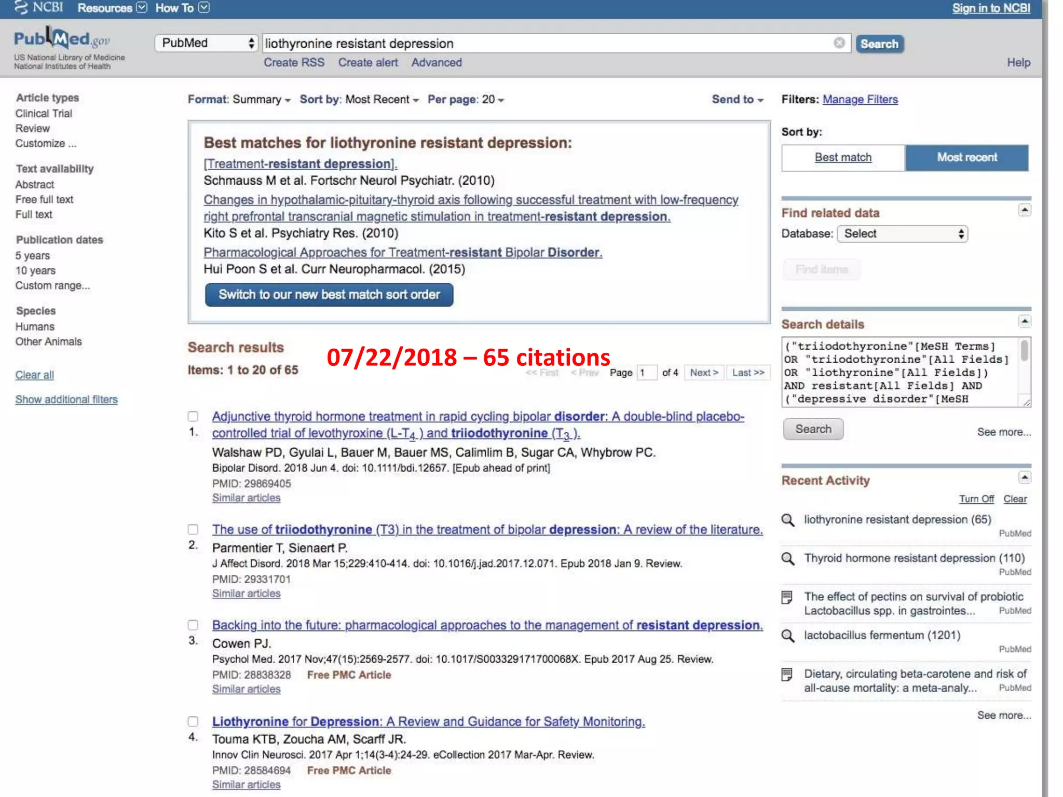Click magnifier icon beside Thyroid hormone resistant depression

pos(788,559)
